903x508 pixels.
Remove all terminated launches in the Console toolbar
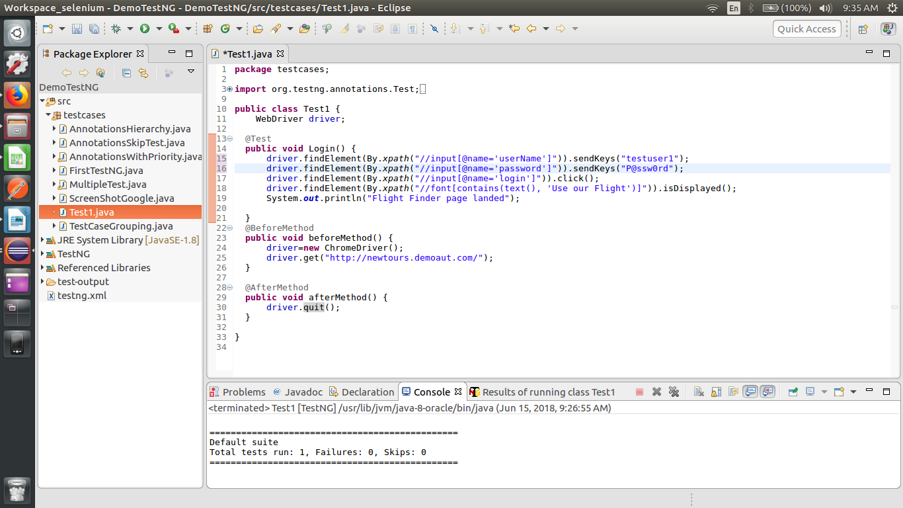[x=674, y=392]
